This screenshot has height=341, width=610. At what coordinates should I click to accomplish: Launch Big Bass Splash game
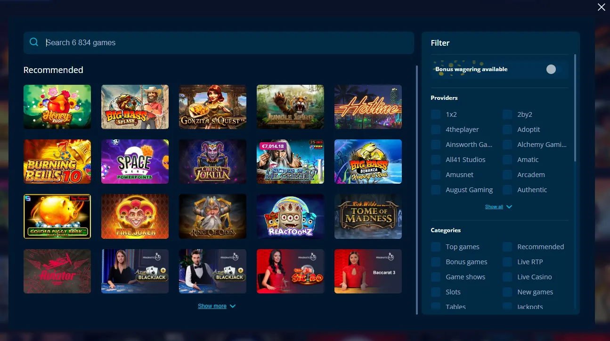[x=135, y=107]
